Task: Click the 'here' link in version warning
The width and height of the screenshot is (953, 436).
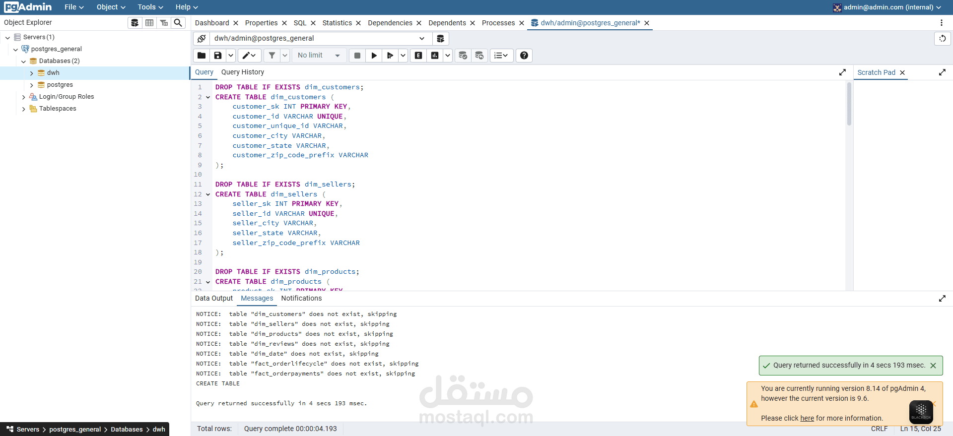Action: pyautogui.click(x=807, y=418)
